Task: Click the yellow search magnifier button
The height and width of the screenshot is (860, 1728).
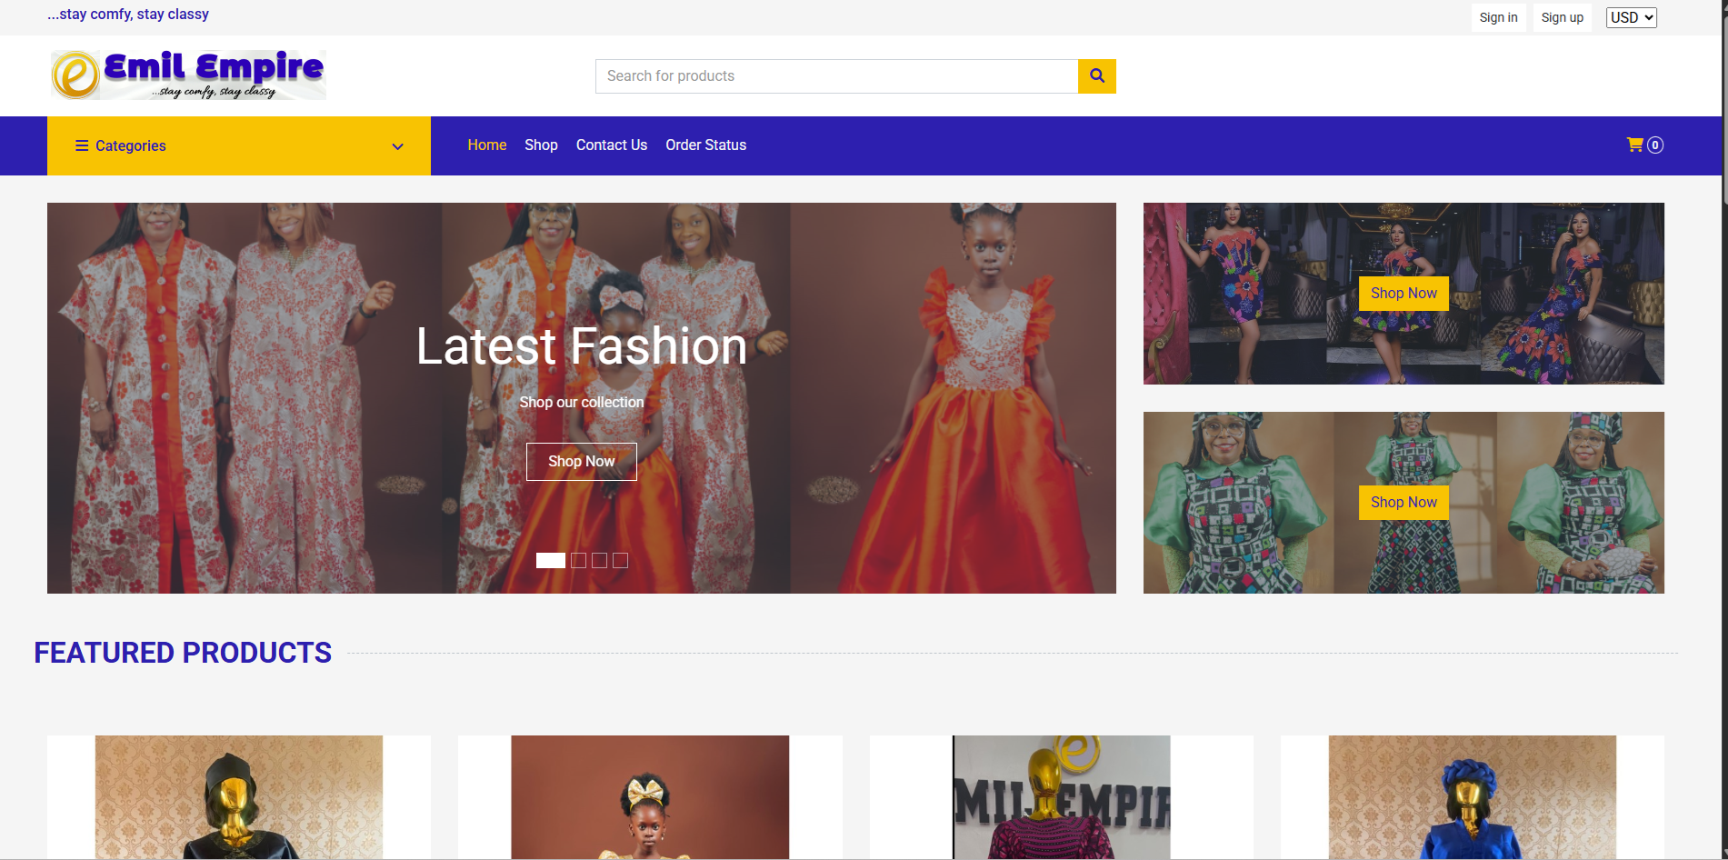Action: (x=1096, y=76)
